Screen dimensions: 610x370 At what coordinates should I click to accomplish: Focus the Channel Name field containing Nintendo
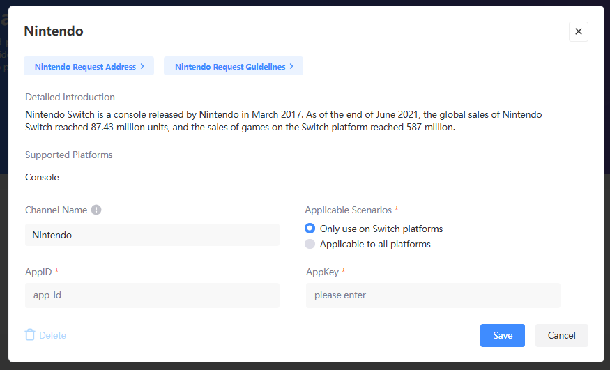(152, 235)
